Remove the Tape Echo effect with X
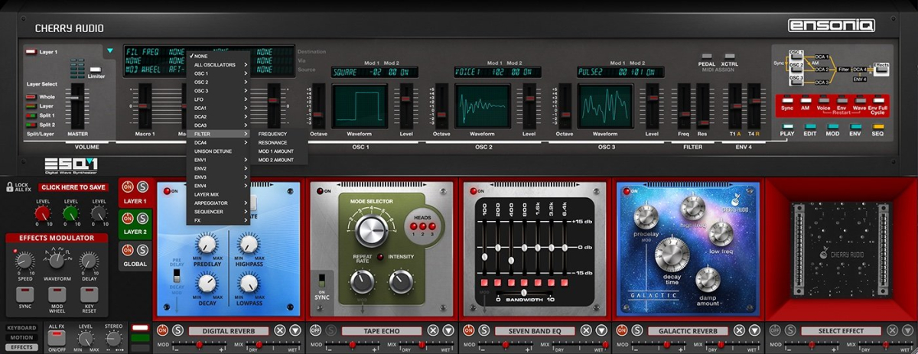This screenshot has width=918, height=354. point(433,330)
